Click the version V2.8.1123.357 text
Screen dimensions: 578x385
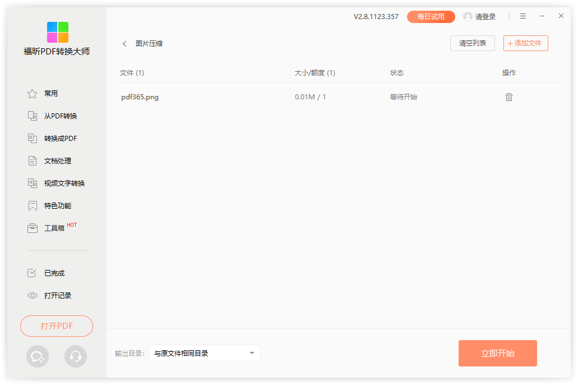point(376,17)
